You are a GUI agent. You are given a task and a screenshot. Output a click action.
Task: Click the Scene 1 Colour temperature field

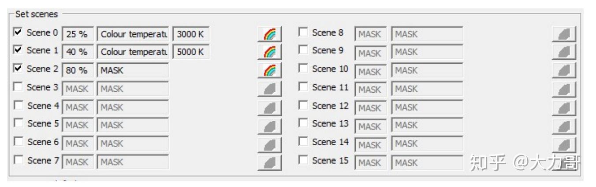[x=133, y=52]
